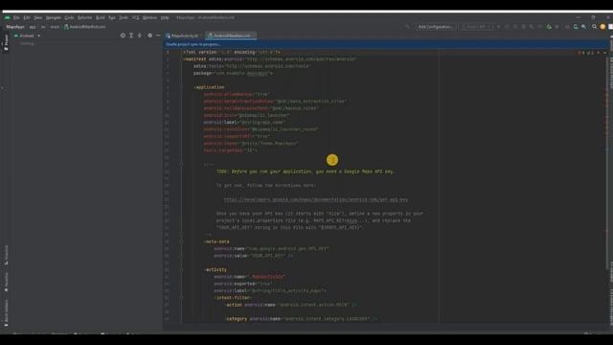Collapse the intent-filter tag fold marker

point(181,298)
